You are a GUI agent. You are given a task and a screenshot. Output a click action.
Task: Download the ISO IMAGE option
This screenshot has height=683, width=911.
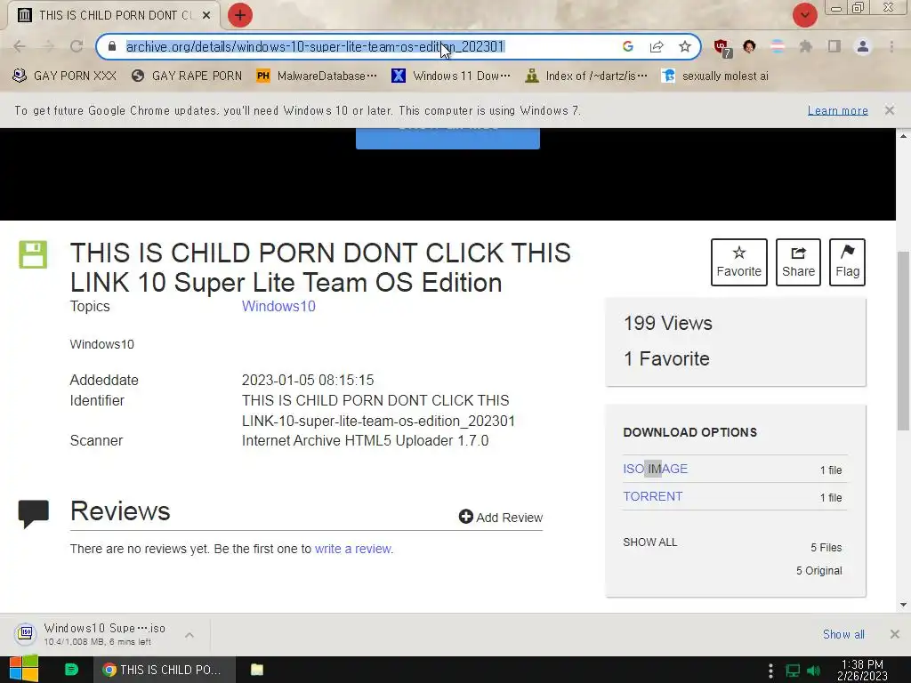655,469
